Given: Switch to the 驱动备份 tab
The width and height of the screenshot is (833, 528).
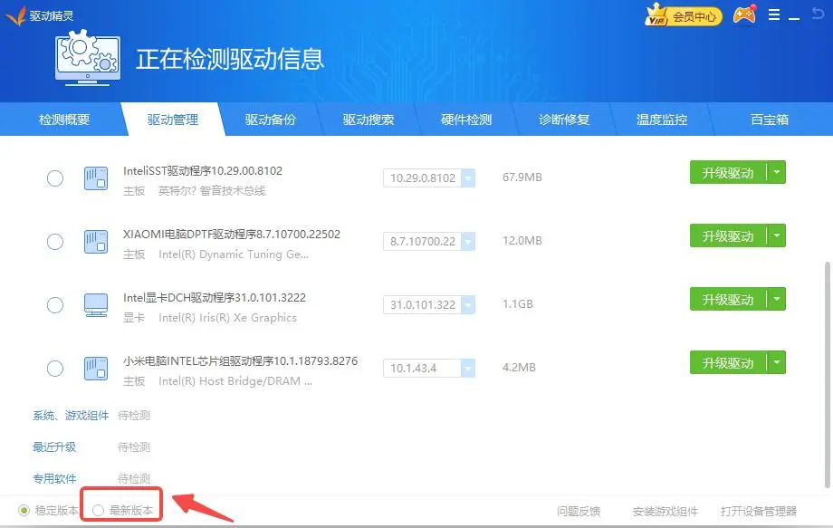Looking at the screenshot, I should [x=270, y=120].
